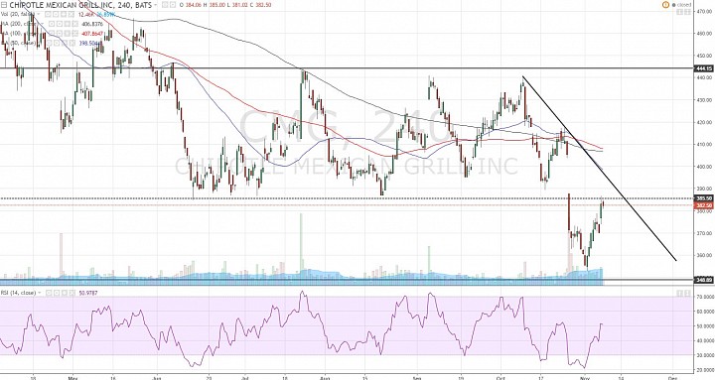Click the second pane control icon in RSI pane
Image resolution: width=715 pixels, height=380 pixels.
[687, 293]
